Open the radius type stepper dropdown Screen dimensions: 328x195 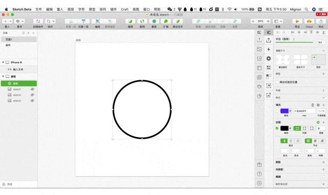tap(294, 39)
